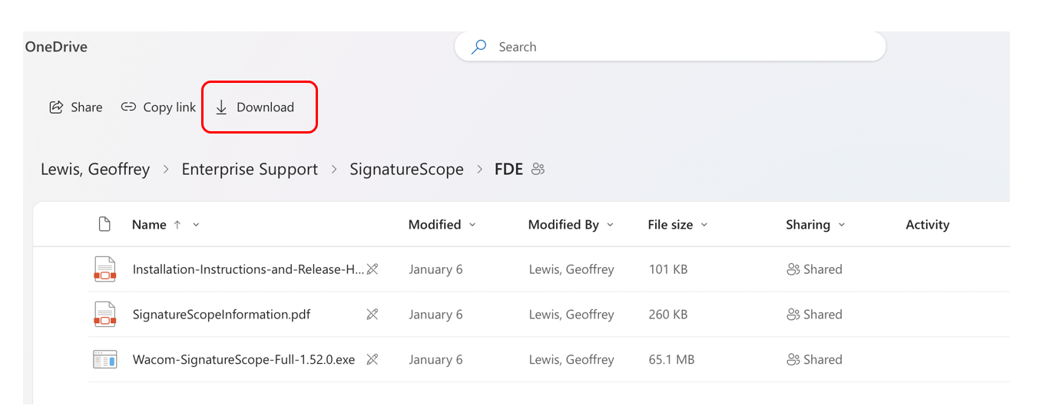
Task: Navigate to SignatureScope breadcrumb folder
Action: point(406,170)
